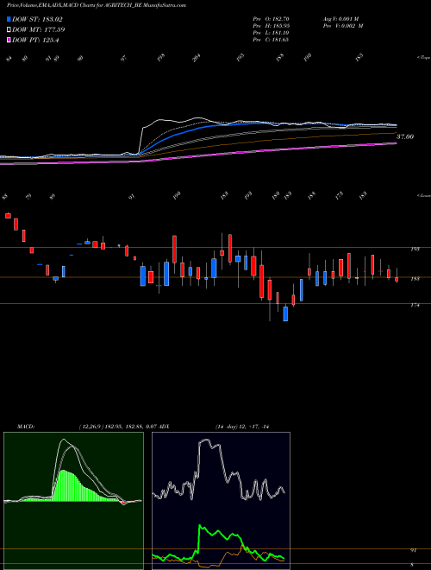The height and width of the screenshot is (570, 431).
Task: Open the ADX indicator chart panel
Action: point(221,501)
